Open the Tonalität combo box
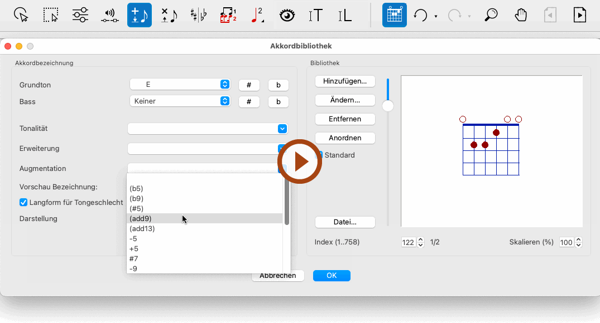600x323 pixels. 208,129
